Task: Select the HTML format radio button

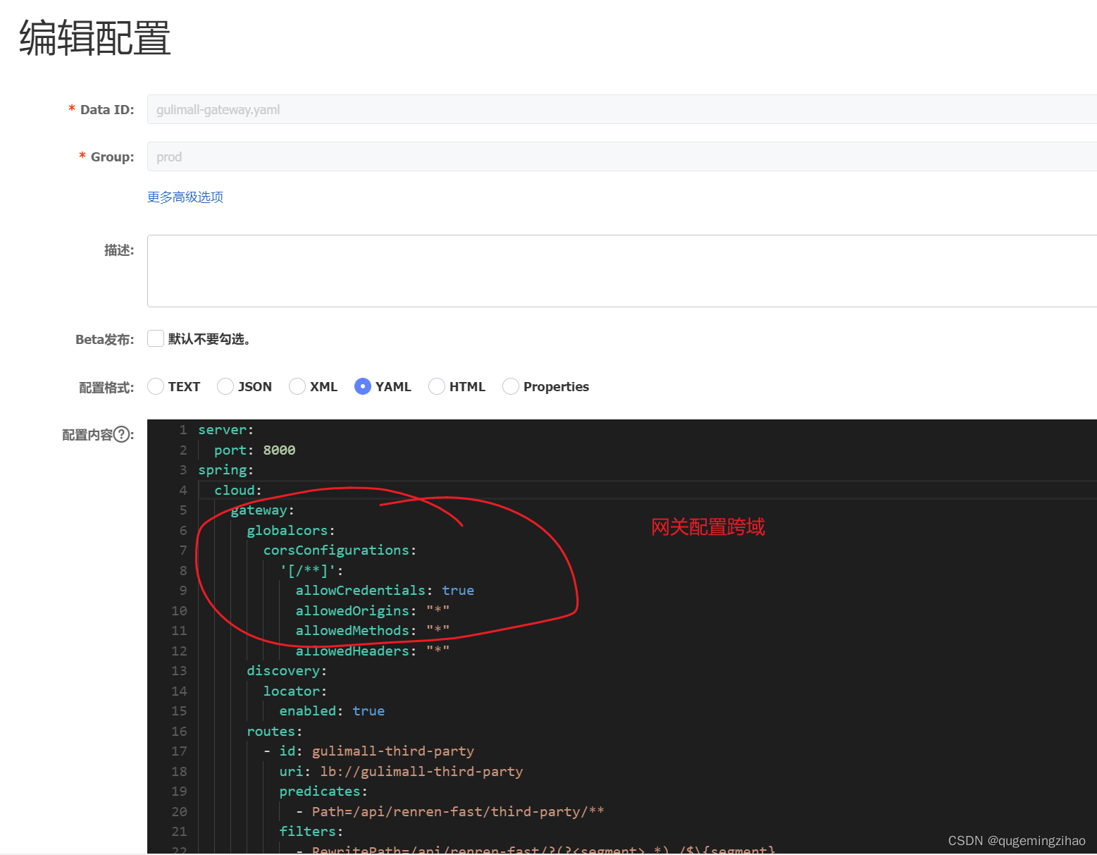Action: tap(436, 386)
